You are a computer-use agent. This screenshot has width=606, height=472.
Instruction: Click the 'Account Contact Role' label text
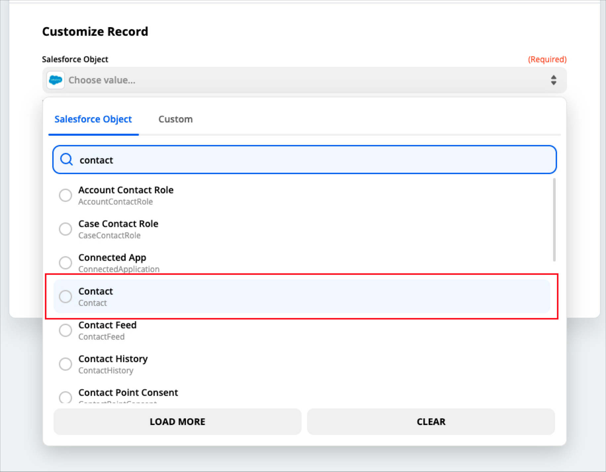pyautogui.click(x=126, y=190)
